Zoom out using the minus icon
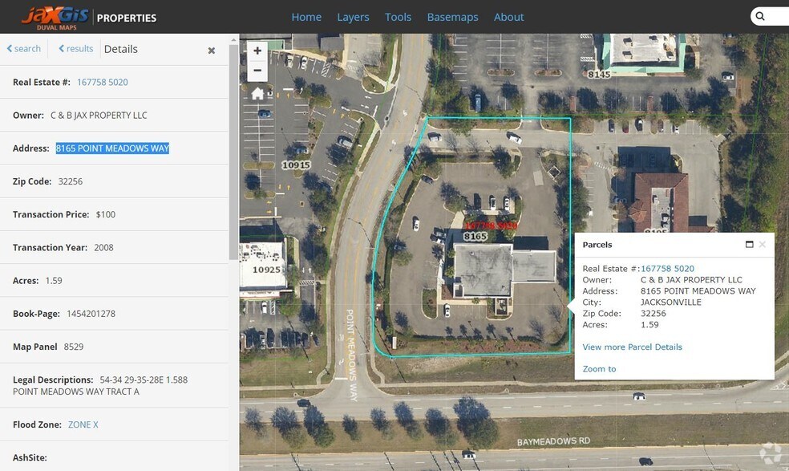 click(257, 70)
